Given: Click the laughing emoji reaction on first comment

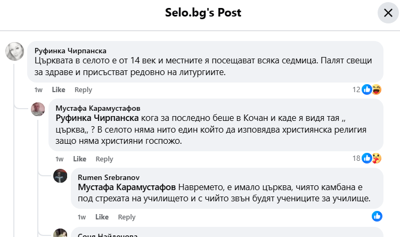Looking at the screenshot, I should point(377,89).
